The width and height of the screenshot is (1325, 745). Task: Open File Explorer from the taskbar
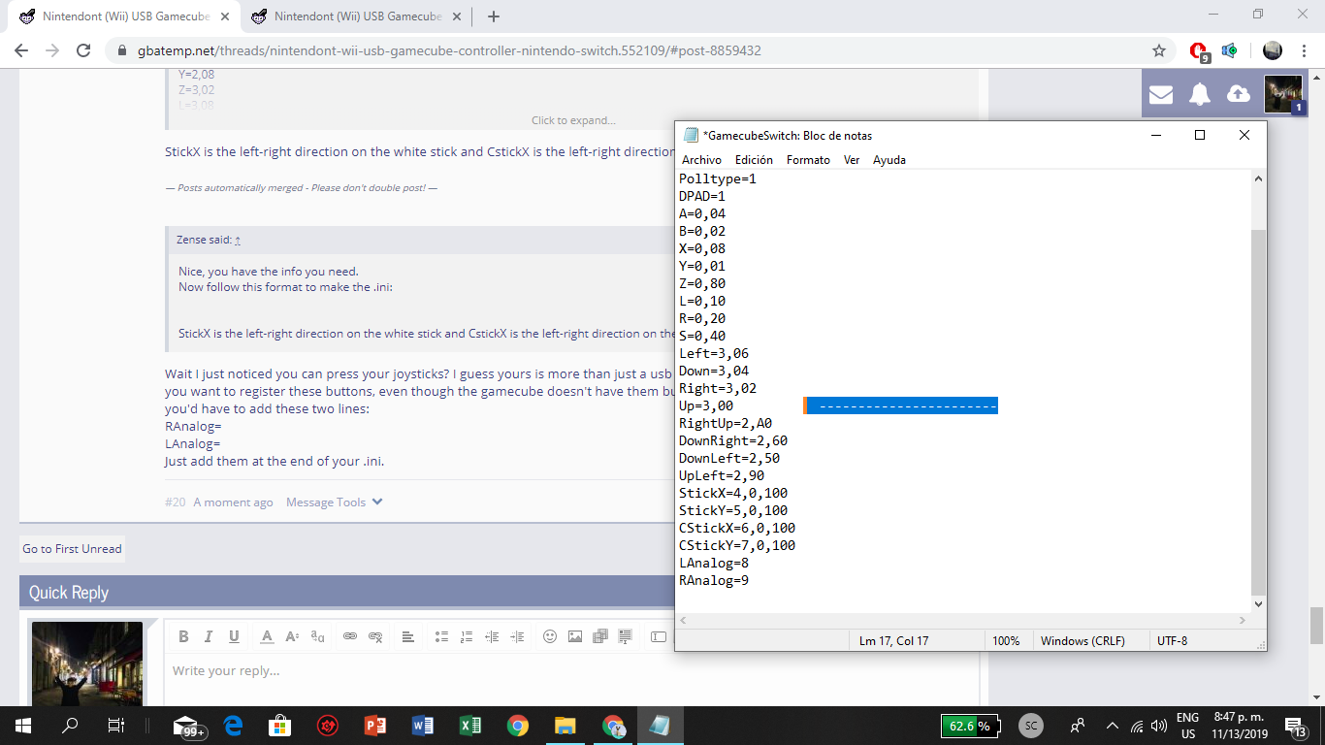566,726
